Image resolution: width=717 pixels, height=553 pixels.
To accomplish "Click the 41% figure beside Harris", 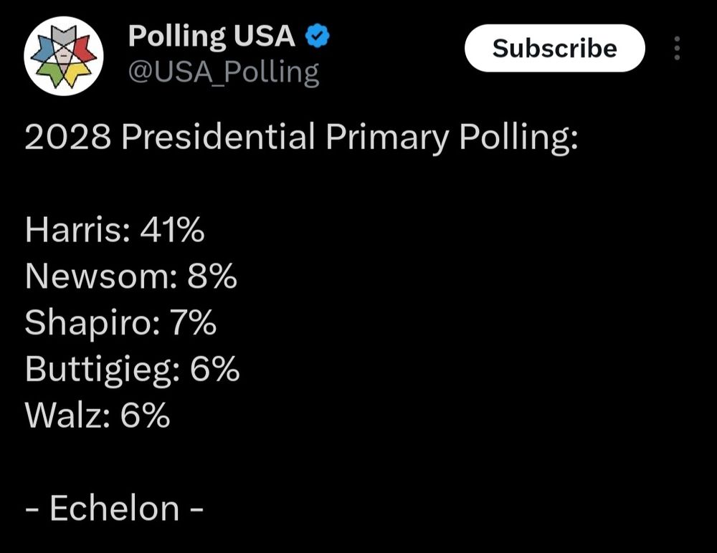I will (x=172, y=229).
